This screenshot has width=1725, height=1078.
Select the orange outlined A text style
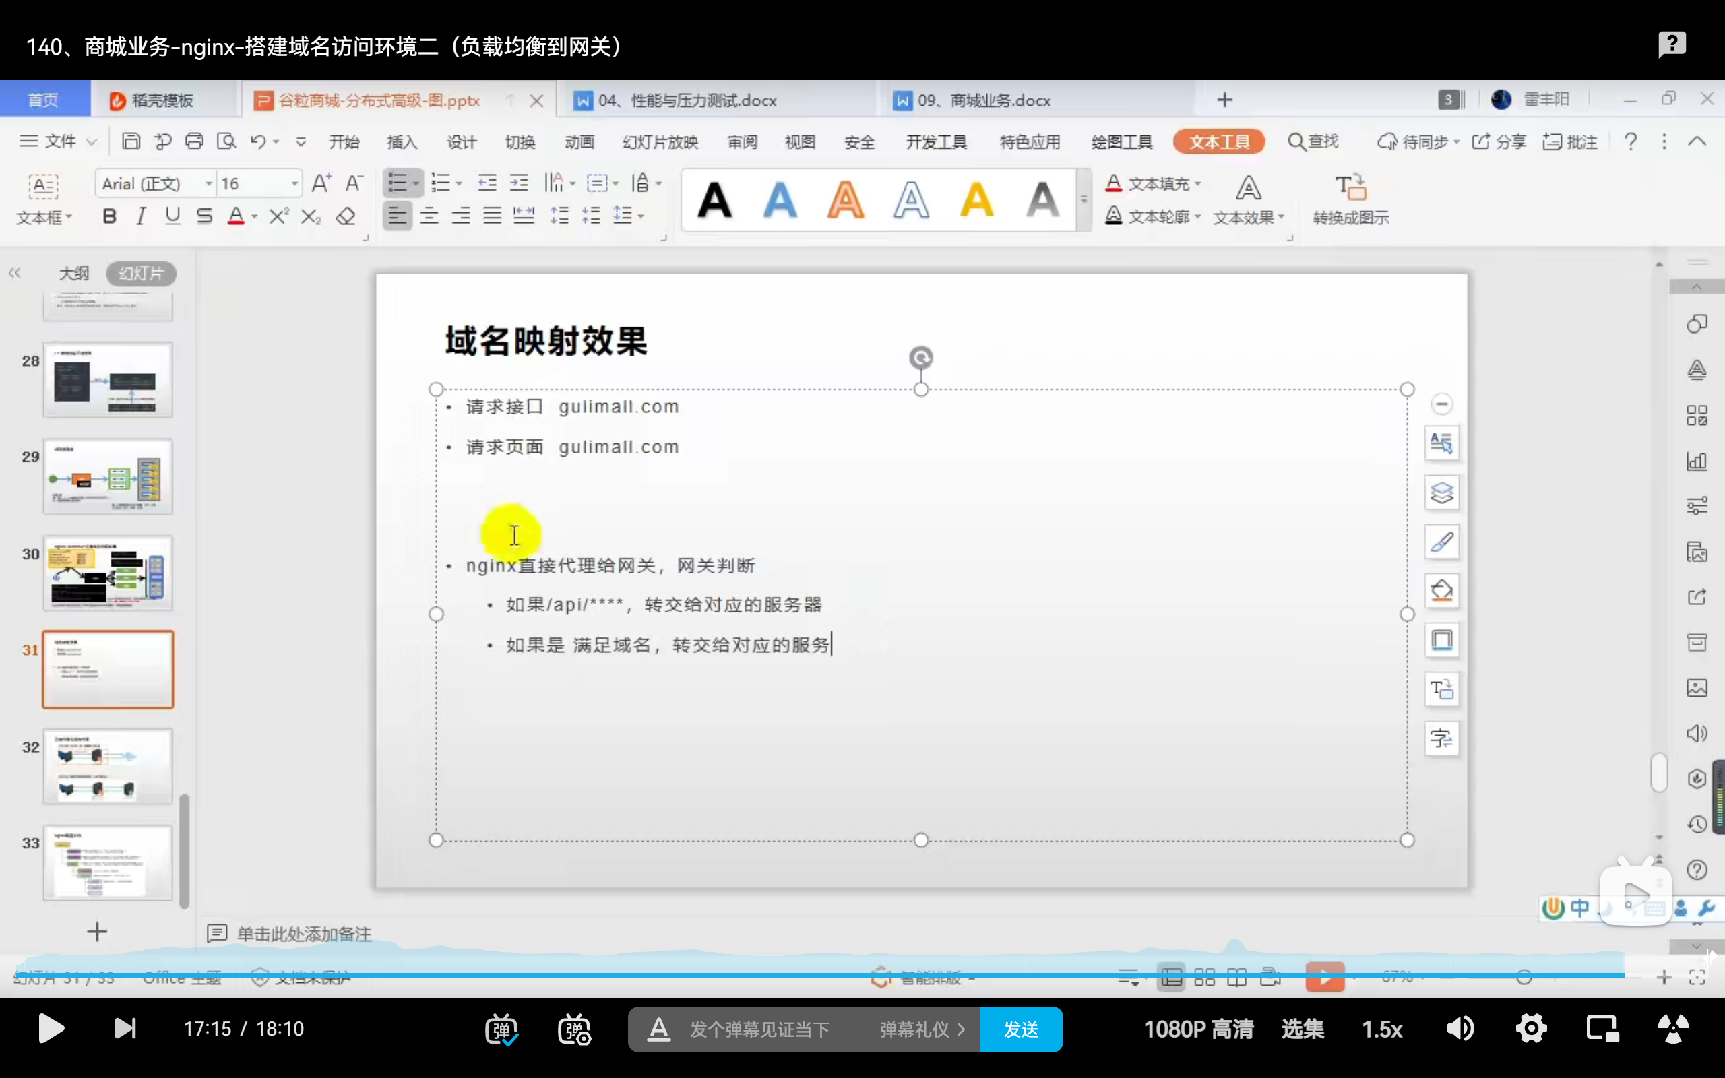tap(846, 199)
